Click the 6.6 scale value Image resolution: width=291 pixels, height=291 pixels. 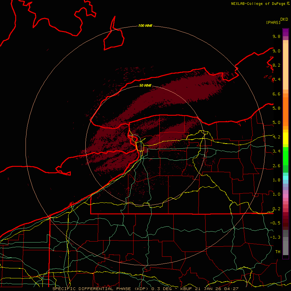tap(276, 94)
